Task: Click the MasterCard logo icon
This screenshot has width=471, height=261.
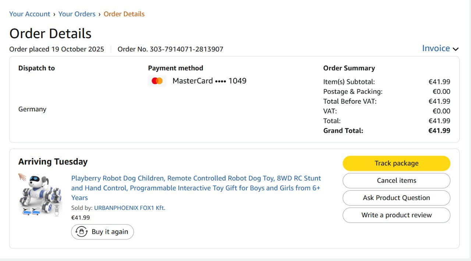Action: click(x=157, y=81)
